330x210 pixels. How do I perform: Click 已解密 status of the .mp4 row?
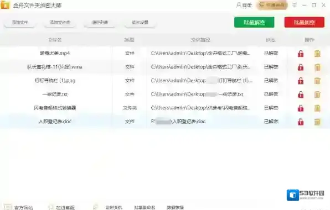271,53
